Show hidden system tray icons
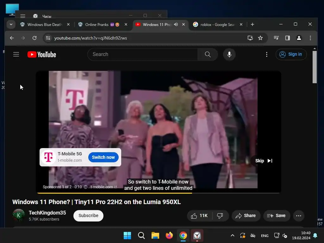The image size is (324, 243). [233, 235]
